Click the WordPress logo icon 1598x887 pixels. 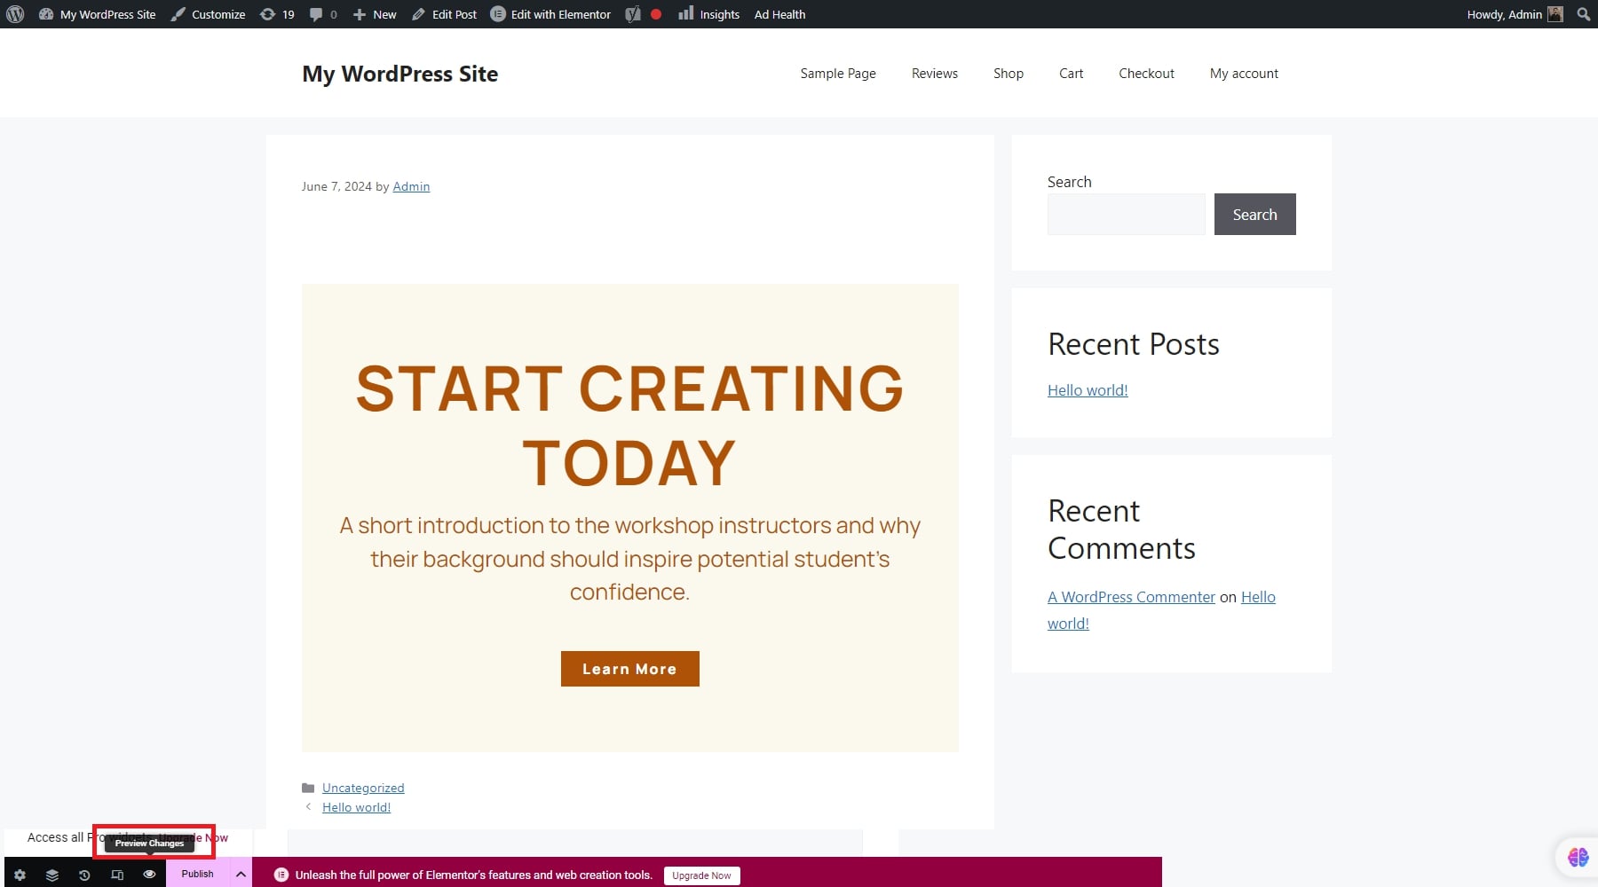15,14
